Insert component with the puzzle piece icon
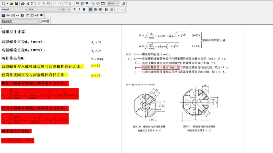The image size is (273, 153). click(98, 3)
